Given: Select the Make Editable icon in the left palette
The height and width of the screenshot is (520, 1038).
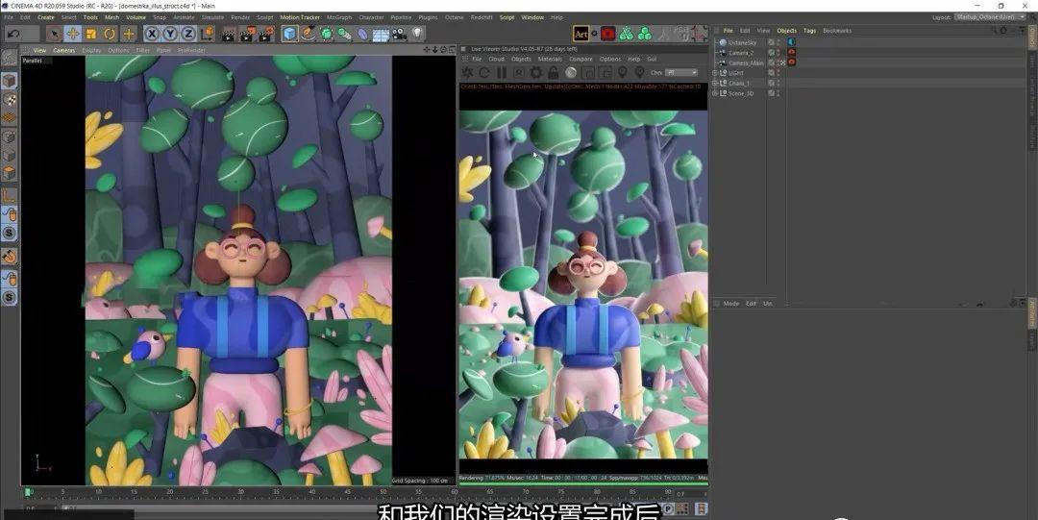Looking at the screenshot, I should tap(9, 58).
